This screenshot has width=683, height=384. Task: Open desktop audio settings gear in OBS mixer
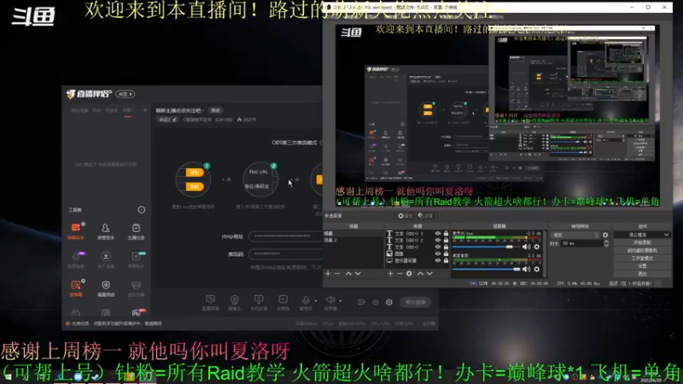[x=537, y=269]
